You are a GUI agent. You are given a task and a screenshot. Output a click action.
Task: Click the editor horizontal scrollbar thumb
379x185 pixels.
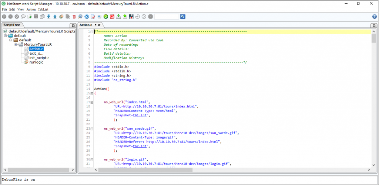[145, 170]
